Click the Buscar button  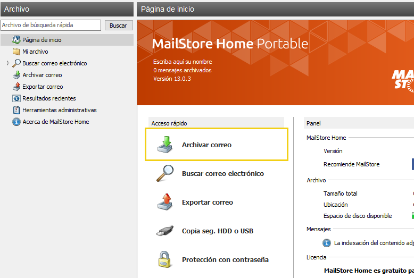tap(119, 26)
